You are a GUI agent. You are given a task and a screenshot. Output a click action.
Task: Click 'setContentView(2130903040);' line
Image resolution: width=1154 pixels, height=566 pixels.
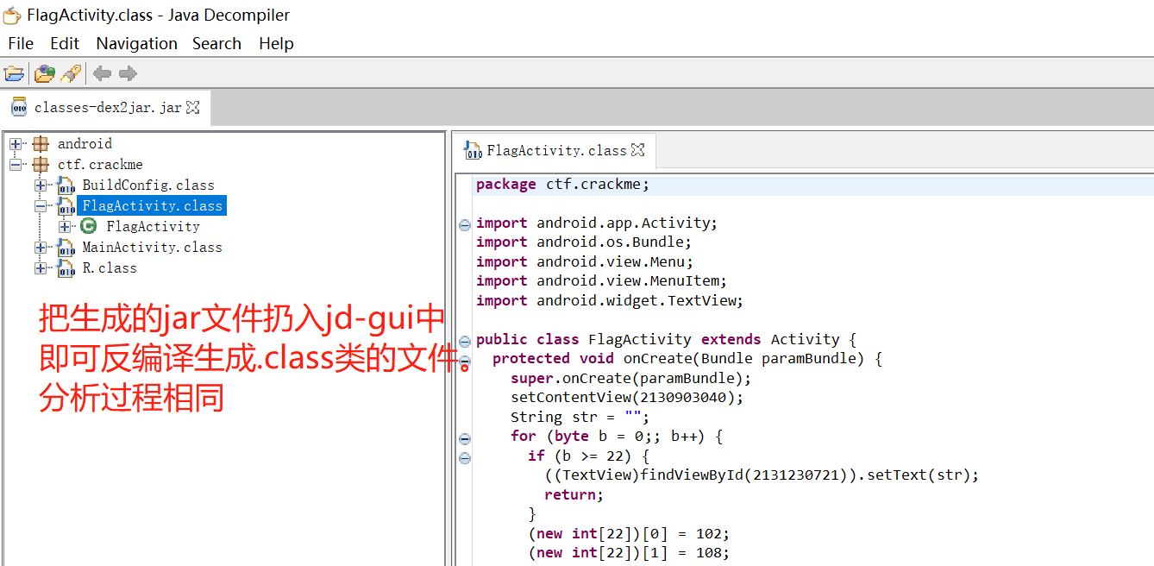pos(627,397)
